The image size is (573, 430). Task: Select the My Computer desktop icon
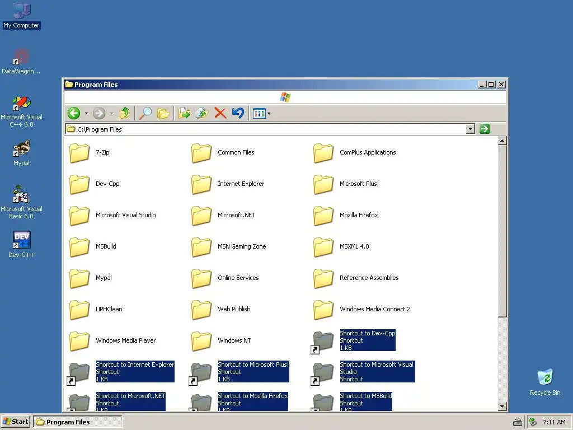coord(22,16)
